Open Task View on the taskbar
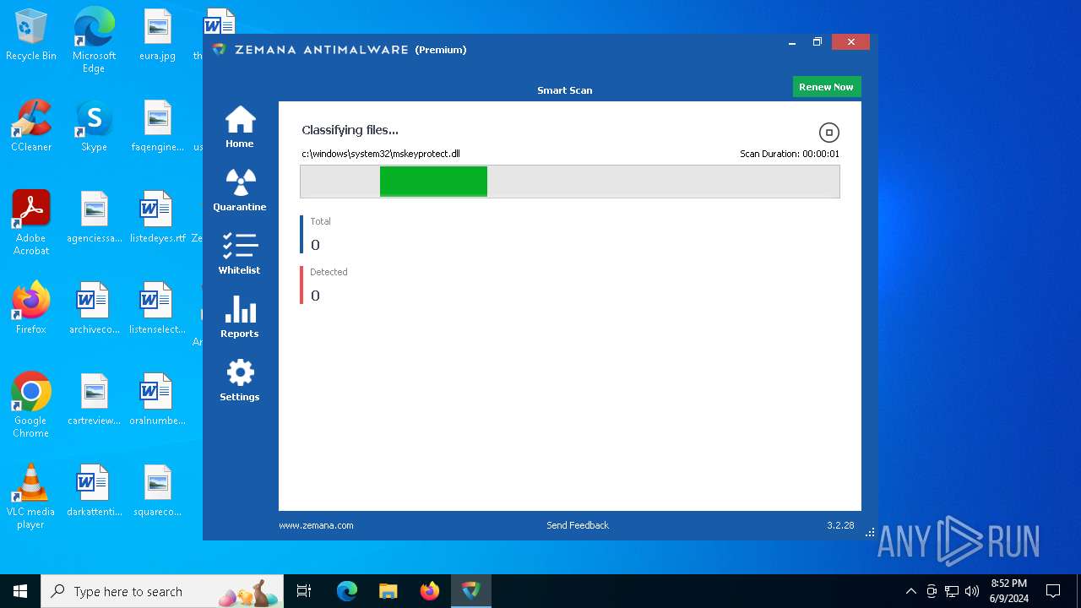The height and width of the screenshot is (608, 1081). tap(304, 591)
